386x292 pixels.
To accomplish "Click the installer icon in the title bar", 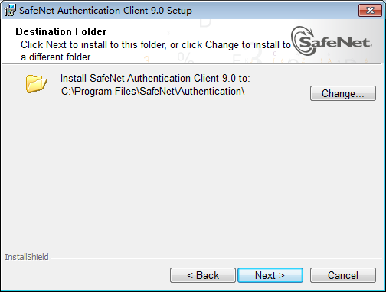I will pyautogui.click(x=10, y=10).
